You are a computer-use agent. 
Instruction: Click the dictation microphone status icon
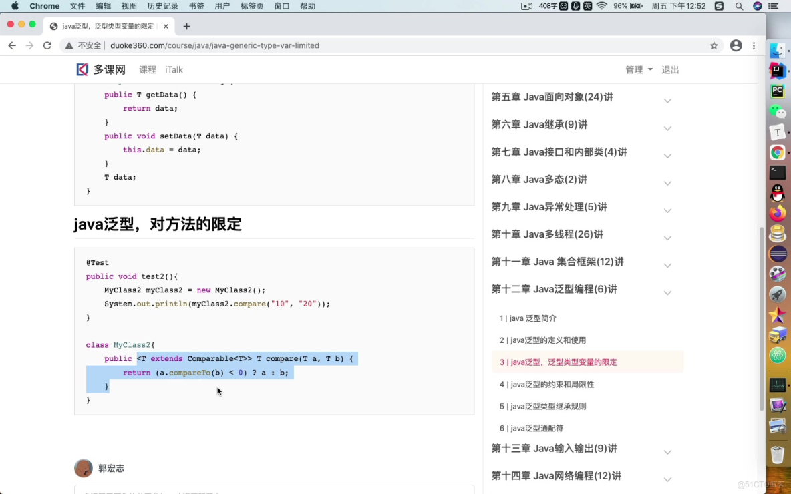(x=575, y=6)
